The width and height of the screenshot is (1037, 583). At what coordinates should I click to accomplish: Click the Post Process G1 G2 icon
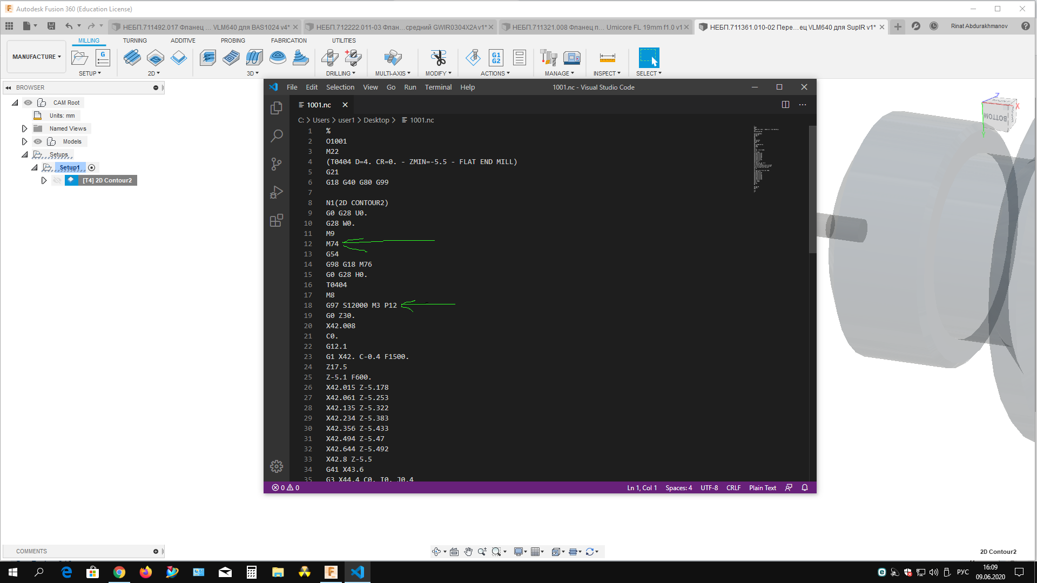coord(496,58)
